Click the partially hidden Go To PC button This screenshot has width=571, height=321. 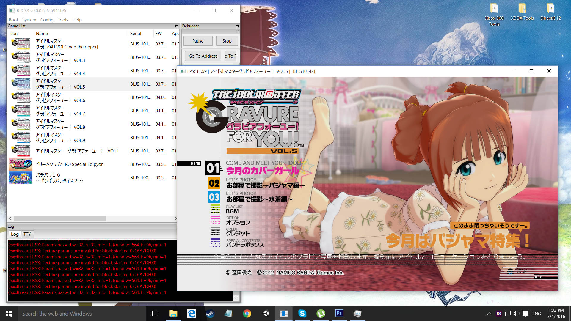[231, 56]
